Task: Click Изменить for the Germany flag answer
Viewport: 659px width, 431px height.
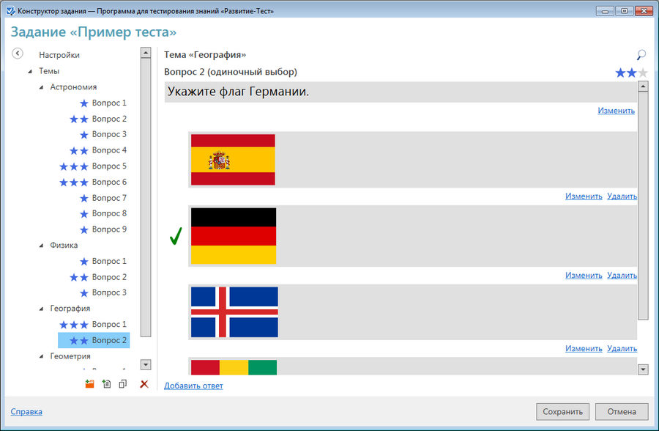Action: pyautogui.click(x=584, y=276)
